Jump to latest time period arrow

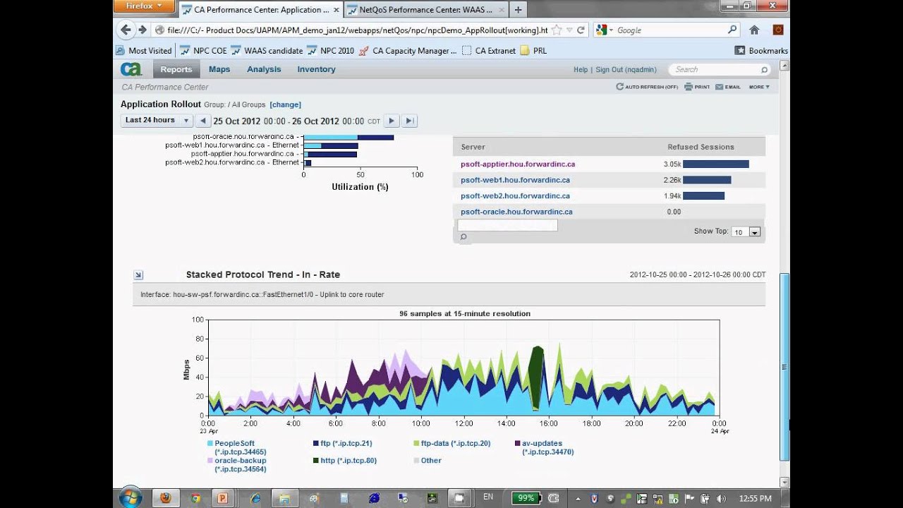tap(409, 121)
